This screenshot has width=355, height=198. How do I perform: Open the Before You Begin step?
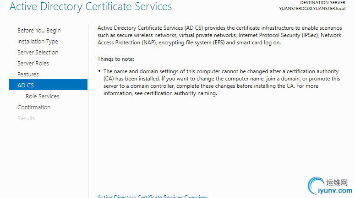coord(39,31)
